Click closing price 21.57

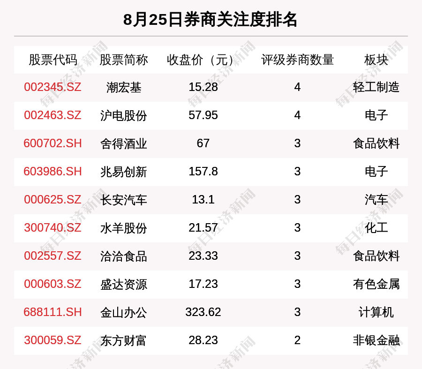click(203, 228)
